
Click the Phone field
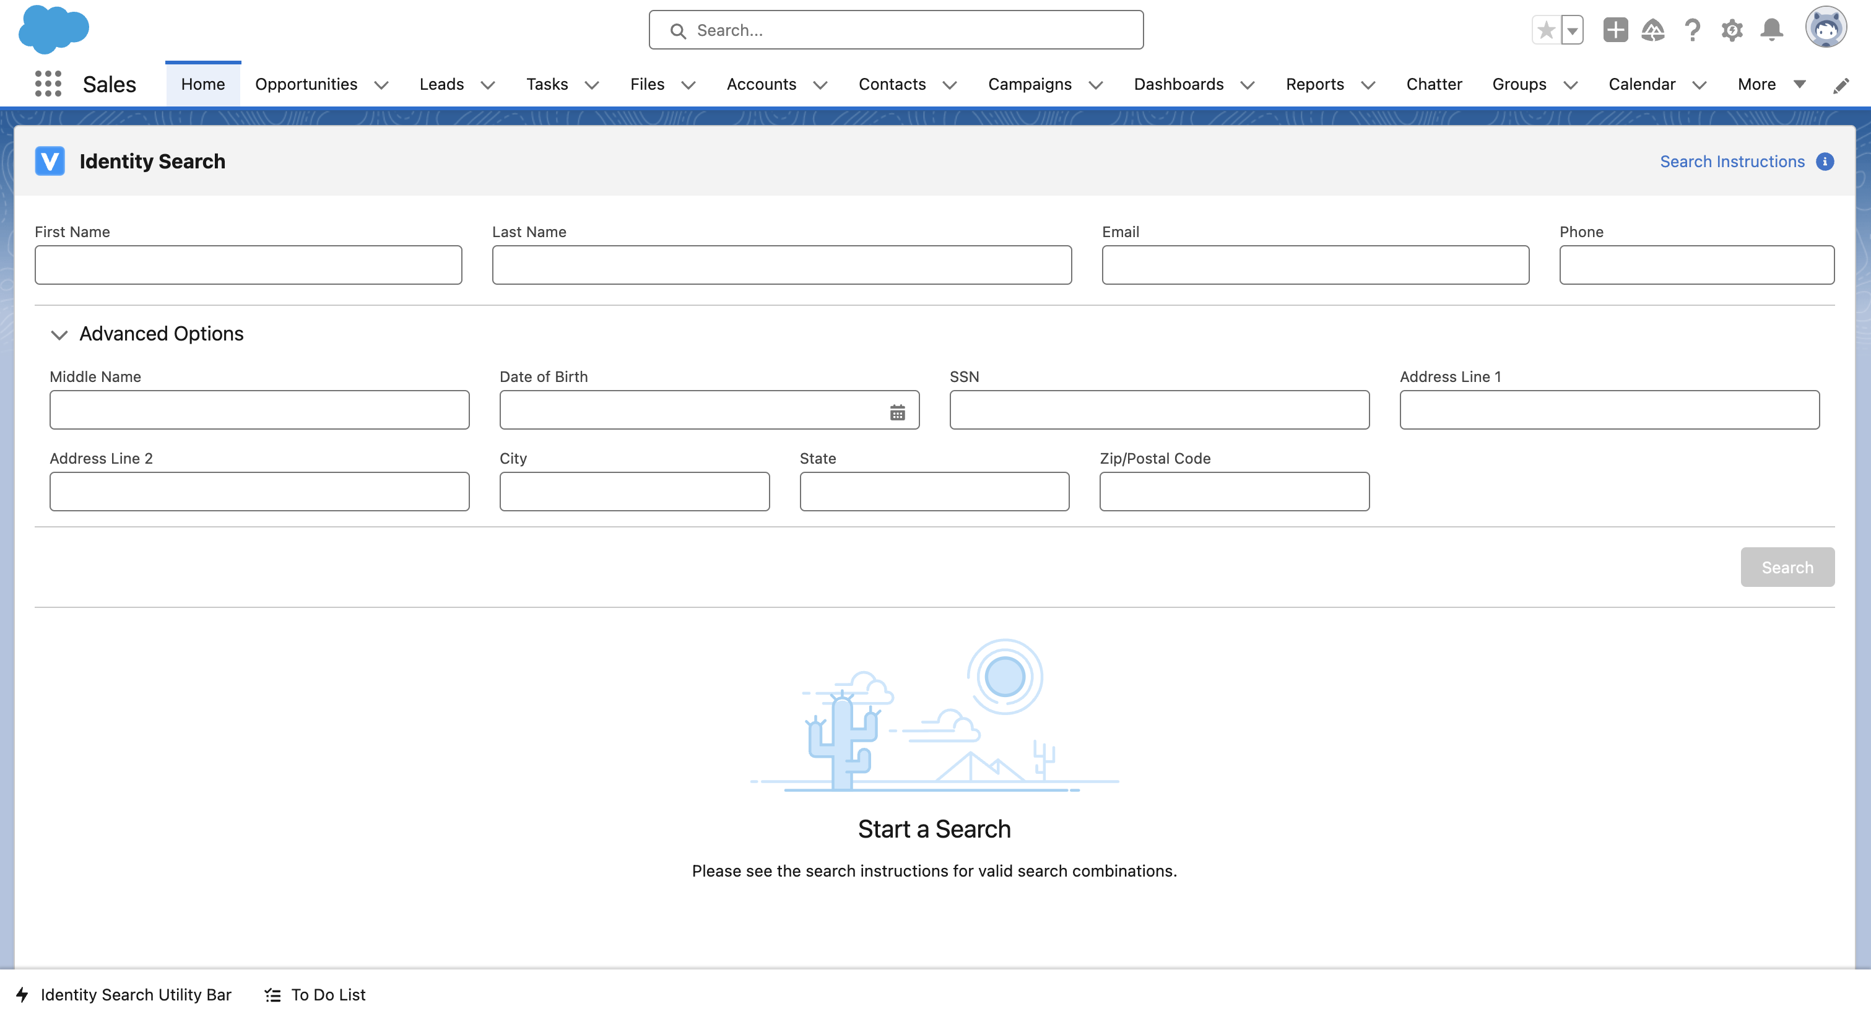(x=1696, y=264)
